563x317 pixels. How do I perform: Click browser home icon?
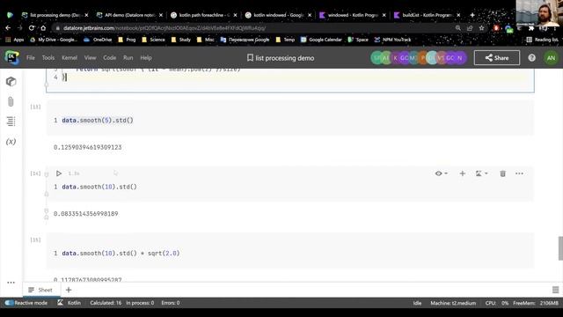43,27
